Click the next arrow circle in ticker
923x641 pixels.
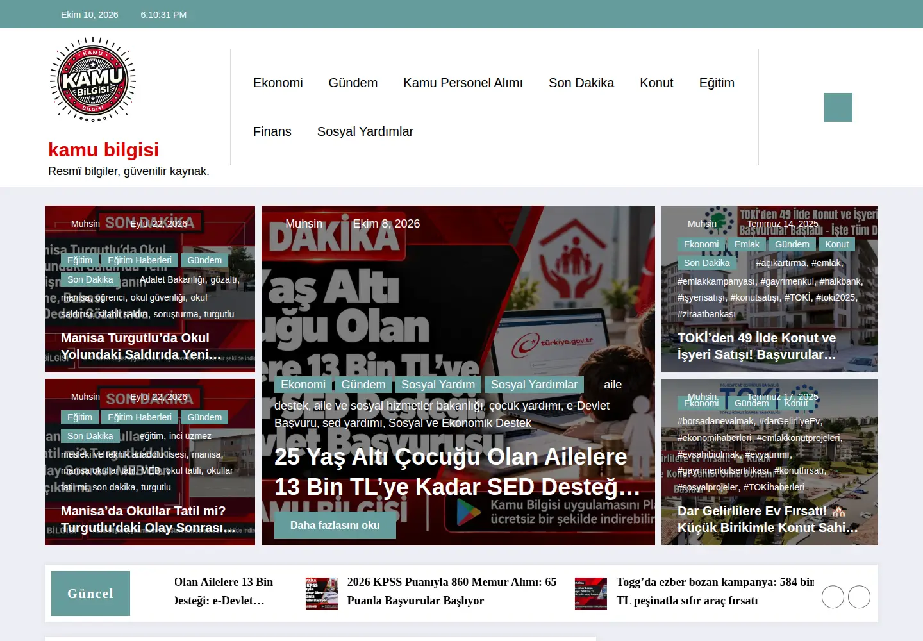coord(859,597)
